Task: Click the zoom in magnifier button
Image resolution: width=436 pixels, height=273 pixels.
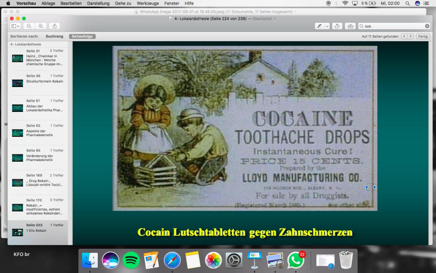Action: [x=41, y=26]
